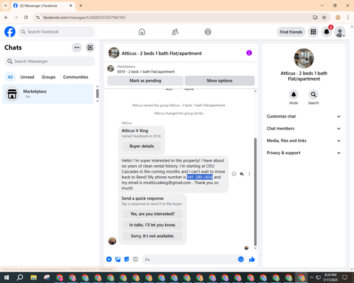Select the Groups chats filter

point(48,77)
